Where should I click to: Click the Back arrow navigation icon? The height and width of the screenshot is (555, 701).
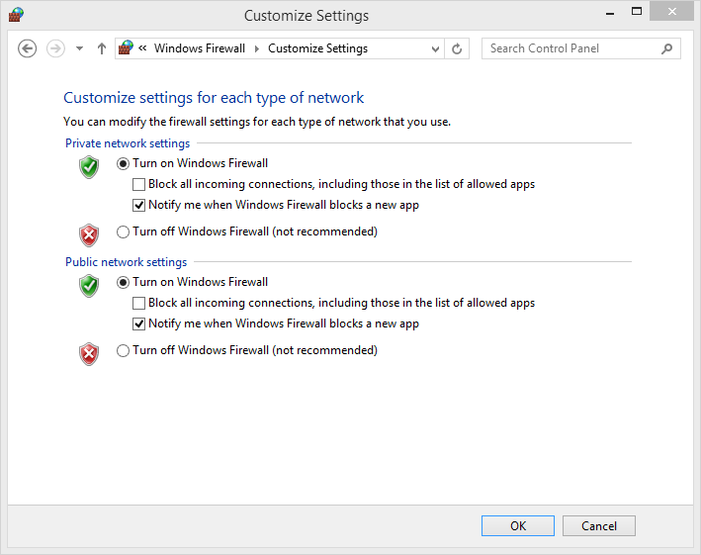coord(28,48)
